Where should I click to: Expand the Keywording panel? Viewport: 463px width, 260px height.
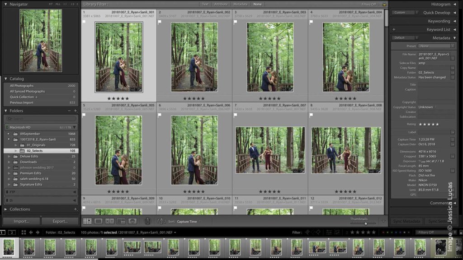click(x=455, y=21)
